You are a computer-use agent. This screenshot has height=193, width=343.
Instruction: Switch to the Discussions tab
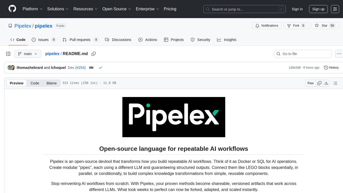tap(118, 40)
